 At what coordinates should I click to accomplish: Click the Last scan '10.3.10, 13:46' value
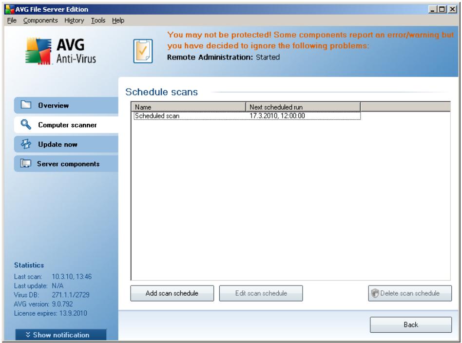point(72,276)
